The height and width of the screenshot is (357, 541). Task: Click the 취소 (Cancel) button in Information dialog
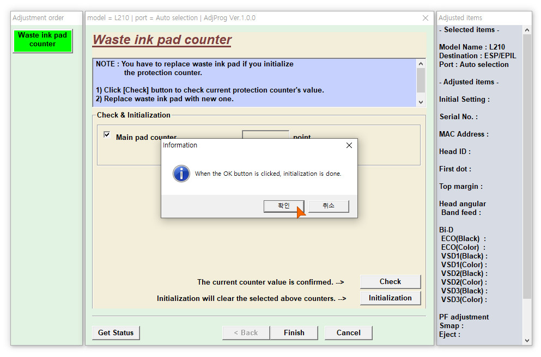pyautogui.click(x=329, y=206)
